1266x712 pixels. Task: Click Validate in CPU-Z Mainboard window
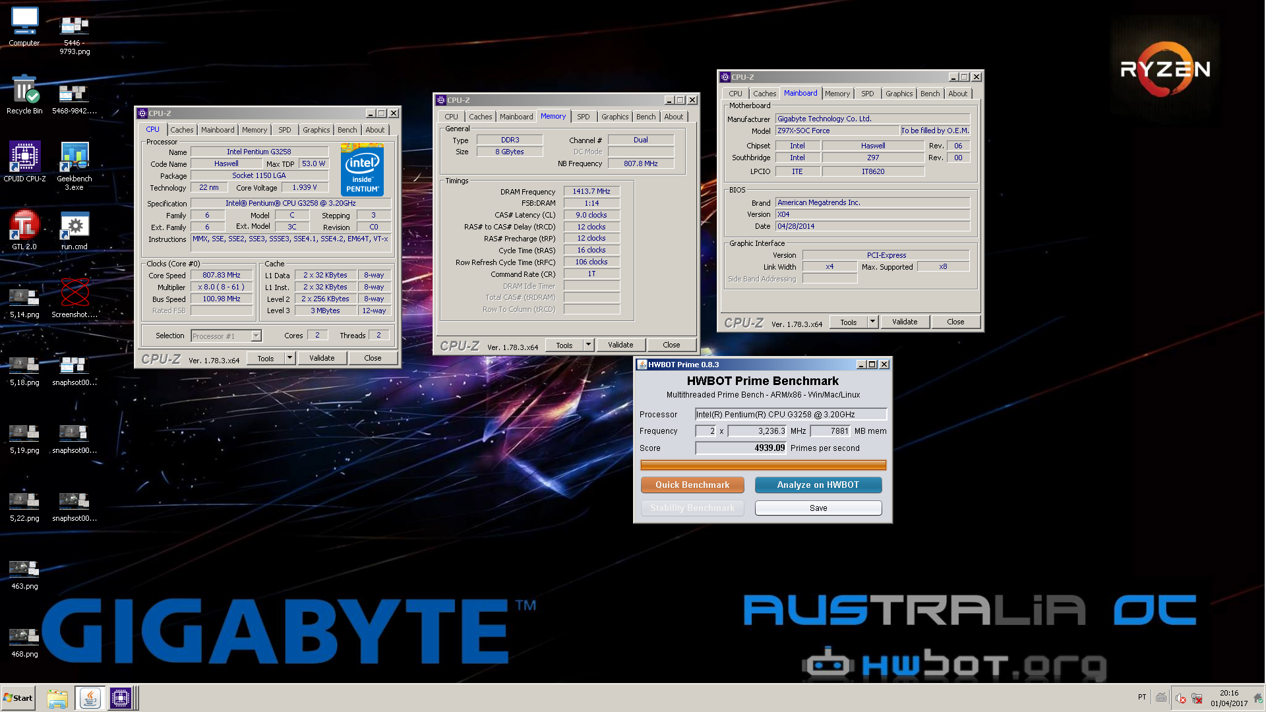pyautogui.click(x=905, y=322)
